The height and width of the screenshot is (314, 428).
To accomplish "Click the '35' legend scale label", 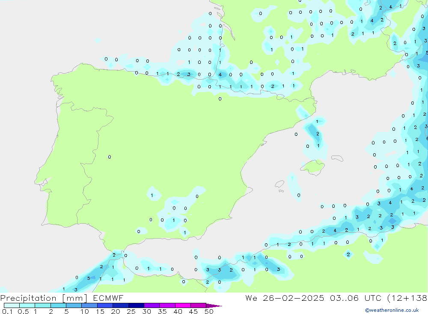I will [x=162, y=311].
